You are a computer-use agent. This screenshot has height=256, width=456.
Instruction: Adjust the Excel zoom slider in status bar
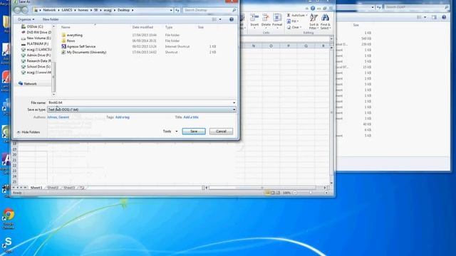311,193
